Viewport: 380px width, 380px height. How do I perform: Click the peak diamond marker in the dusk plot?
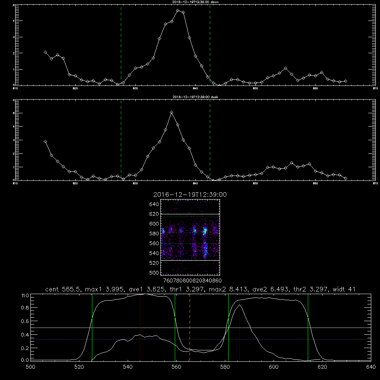172,112
